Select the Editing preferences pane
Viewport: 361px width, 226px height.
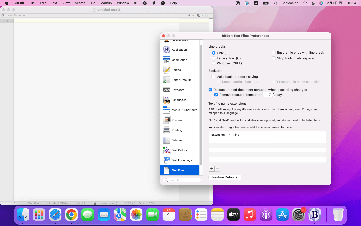(x=180, y=70)
